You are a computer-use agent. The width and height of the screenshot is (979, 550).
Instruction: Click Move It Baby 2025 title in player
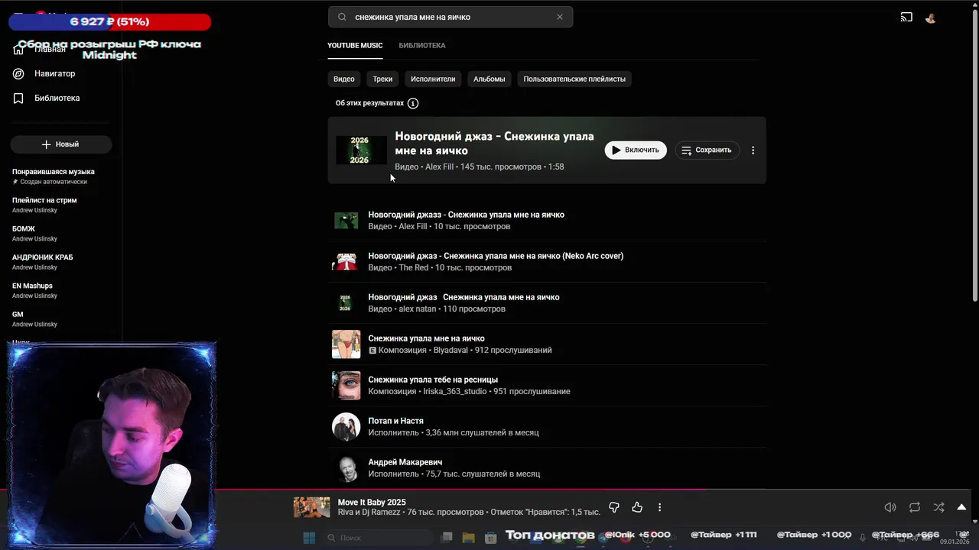[x=372, y=503]
